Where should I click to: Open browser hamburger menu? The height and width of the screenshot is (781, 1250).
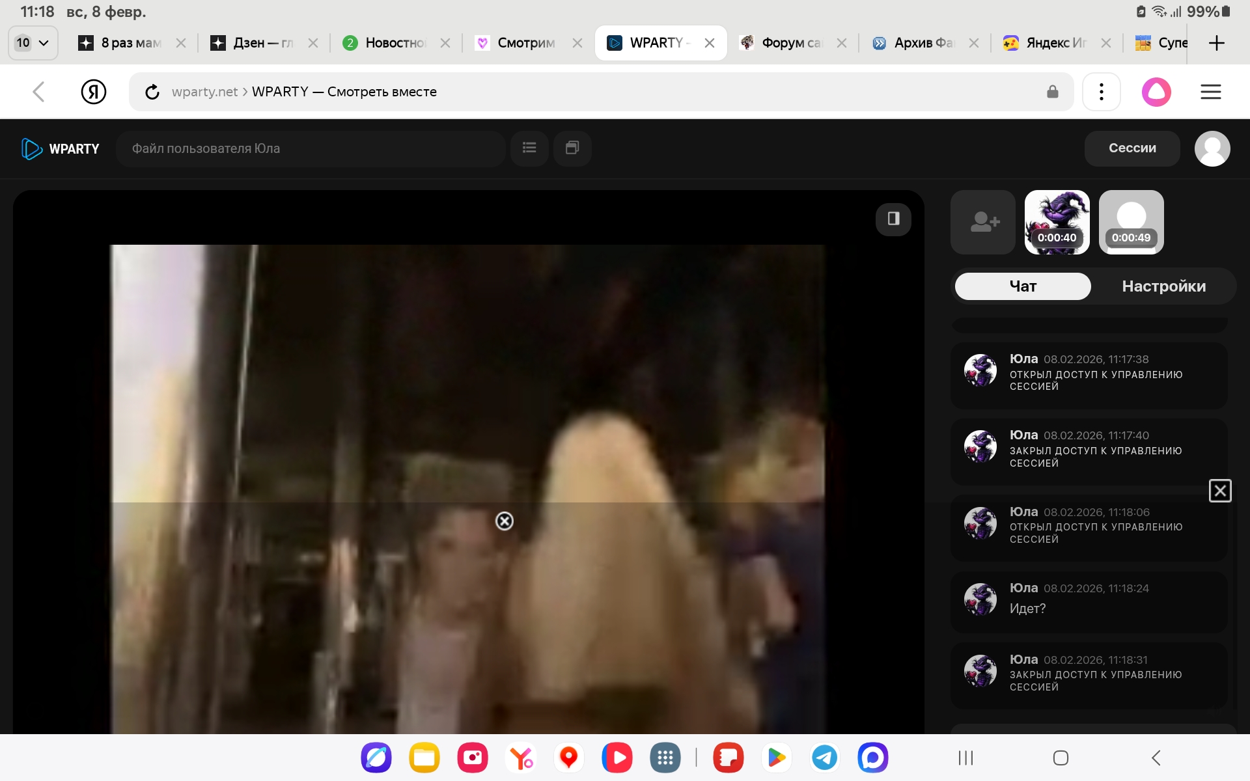pyautogui.click(x=1210, y=92)
